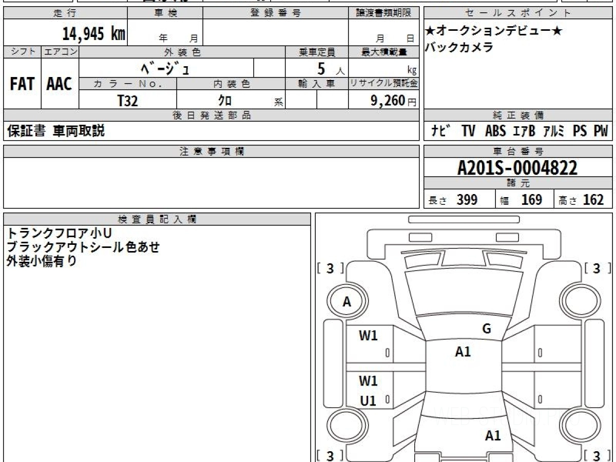The image size is (616, 462).
Task: Select the PW power window item
Action: 601,131
